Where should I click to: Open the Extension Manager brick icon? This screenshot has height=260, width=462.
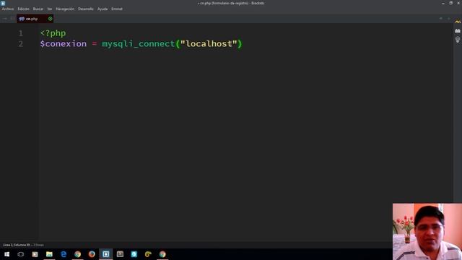coord(458,30)
